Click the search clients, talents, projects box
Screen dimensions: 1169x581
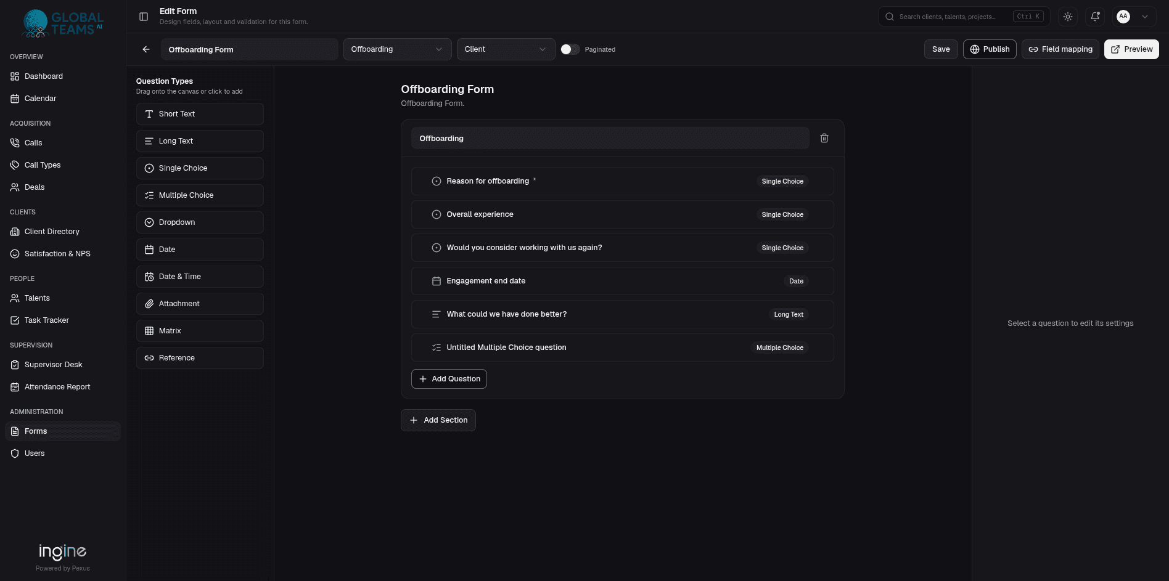pos(963,17)
